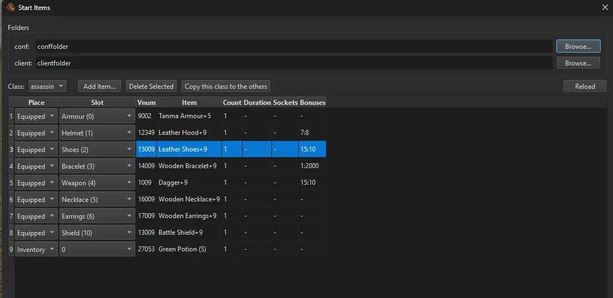
Task: Open Place dropdown for Wooden Bracelet+9 row
Action: point(36,166)
